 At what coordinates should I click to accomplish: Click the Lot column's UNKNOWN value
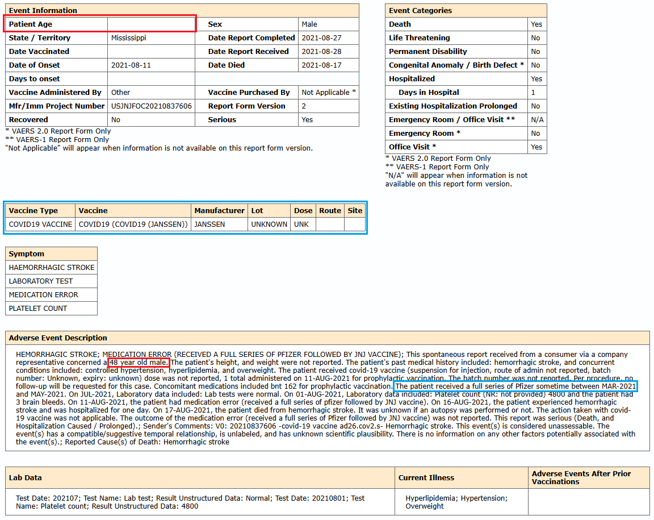[269, 224]
